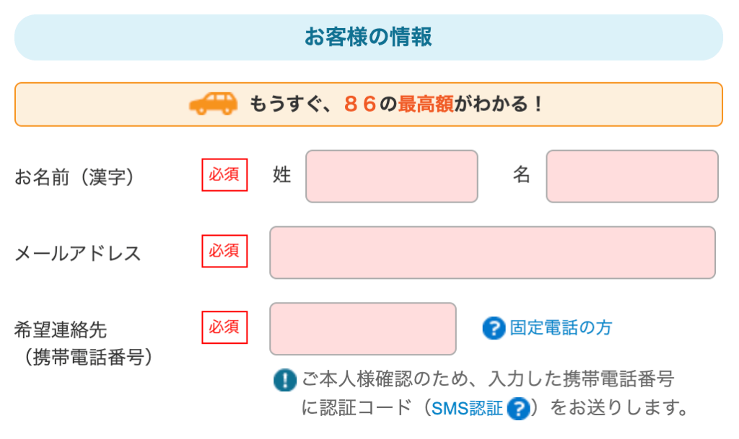Click the もうすぐ、86の最高額がわかる banner

369,105
